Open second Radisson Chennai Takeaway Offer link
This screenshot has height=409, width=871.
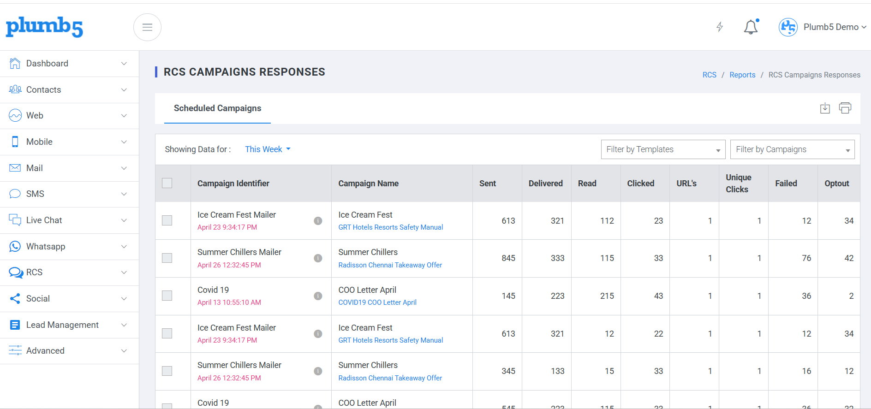pyautogui.click(x=390, y=378)
